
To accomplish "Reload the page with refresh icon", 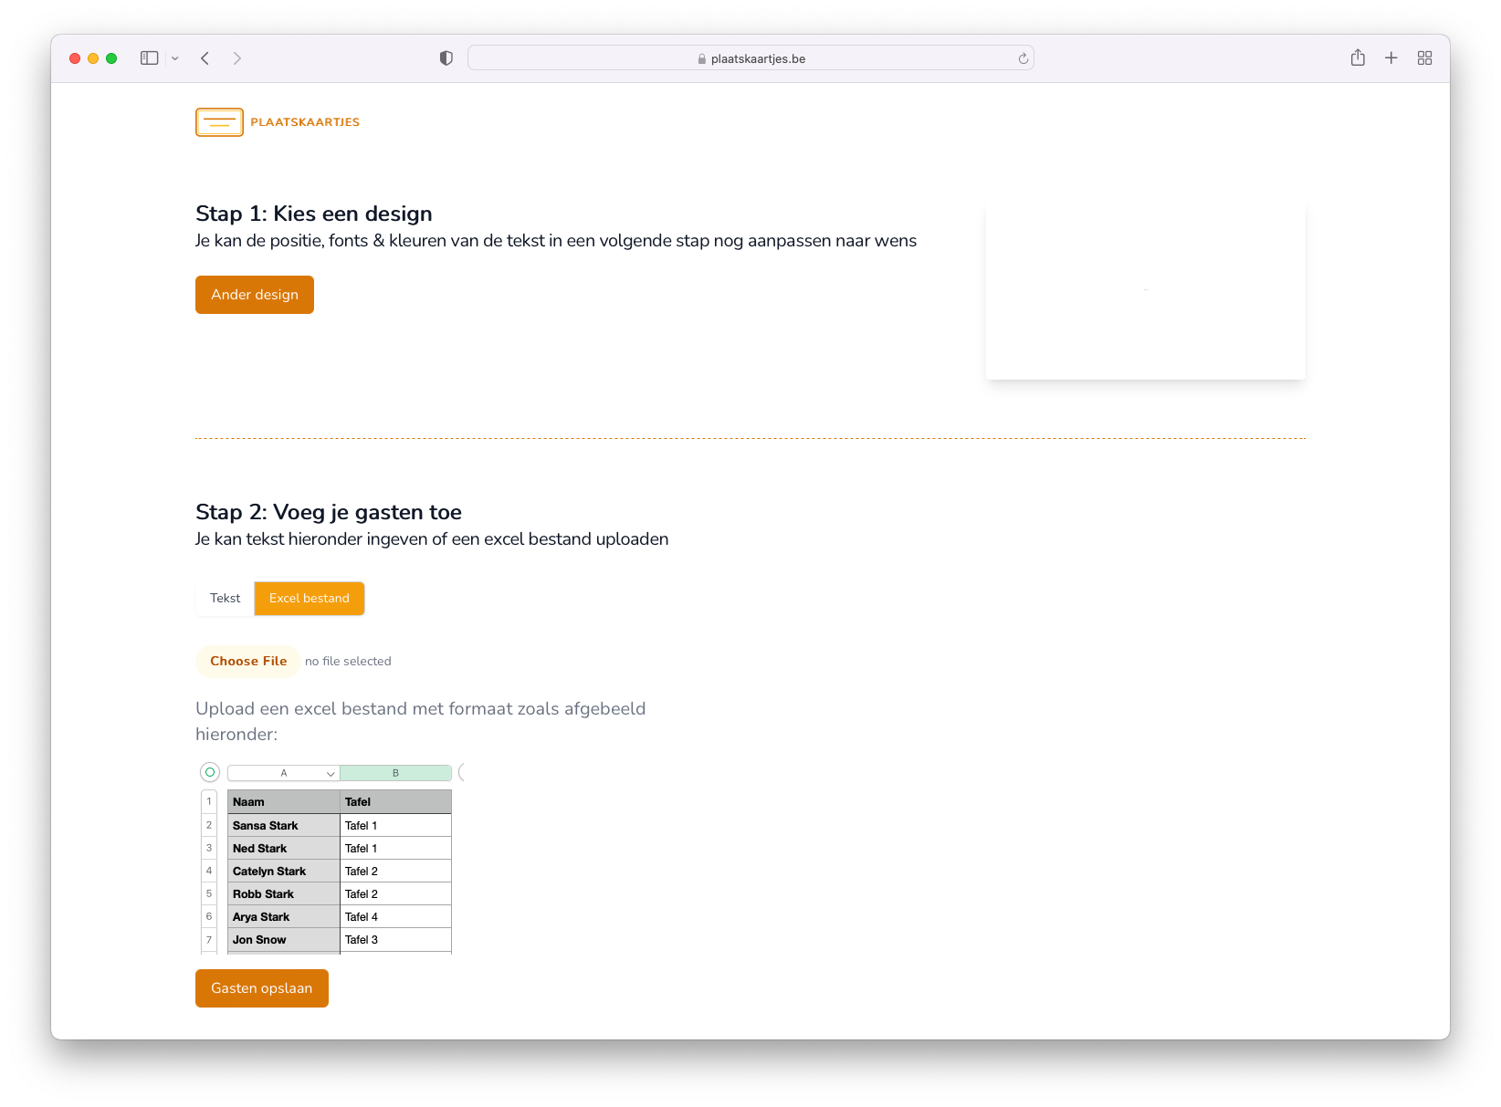I will (1023, 58).
